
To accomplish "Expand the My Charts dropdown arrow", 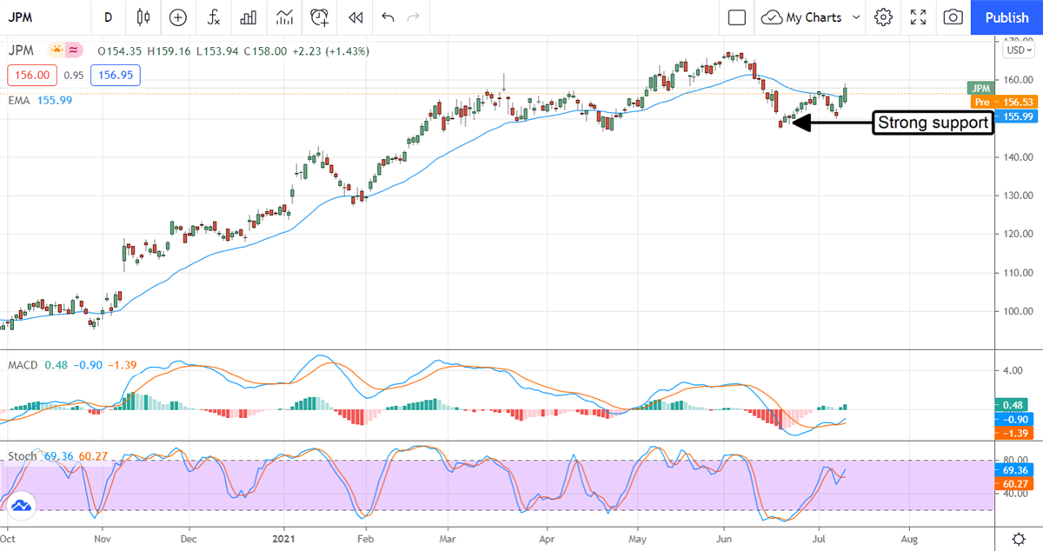I will pos(856,17).
